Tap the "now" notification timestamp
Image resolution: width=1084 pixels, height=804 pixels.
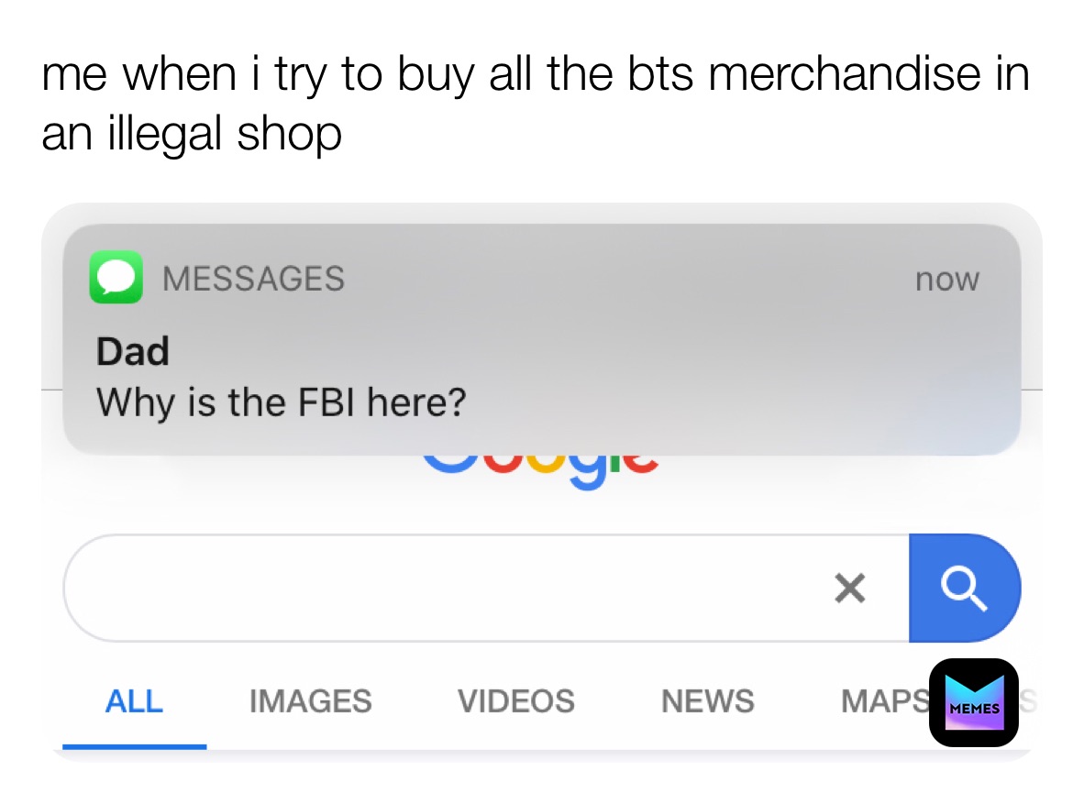(947, 280)
